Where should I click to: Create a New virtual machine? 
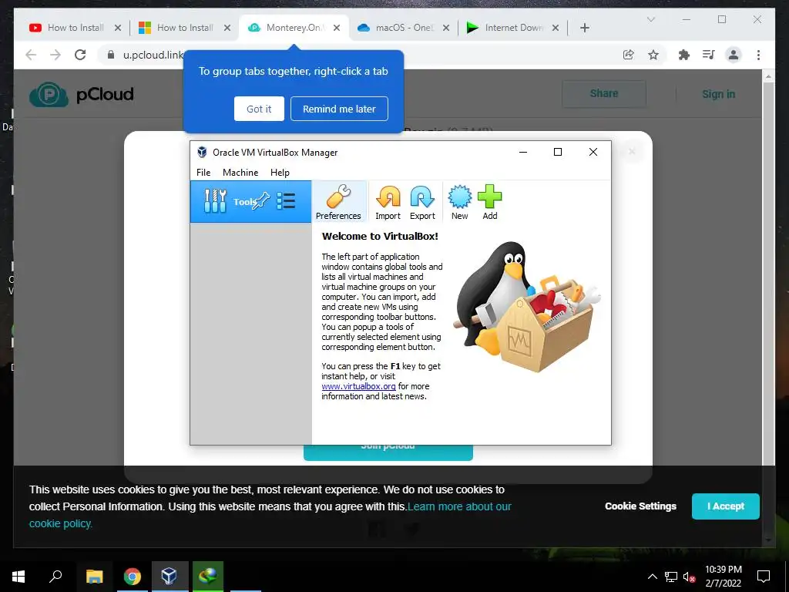click(x=459, y=202)
